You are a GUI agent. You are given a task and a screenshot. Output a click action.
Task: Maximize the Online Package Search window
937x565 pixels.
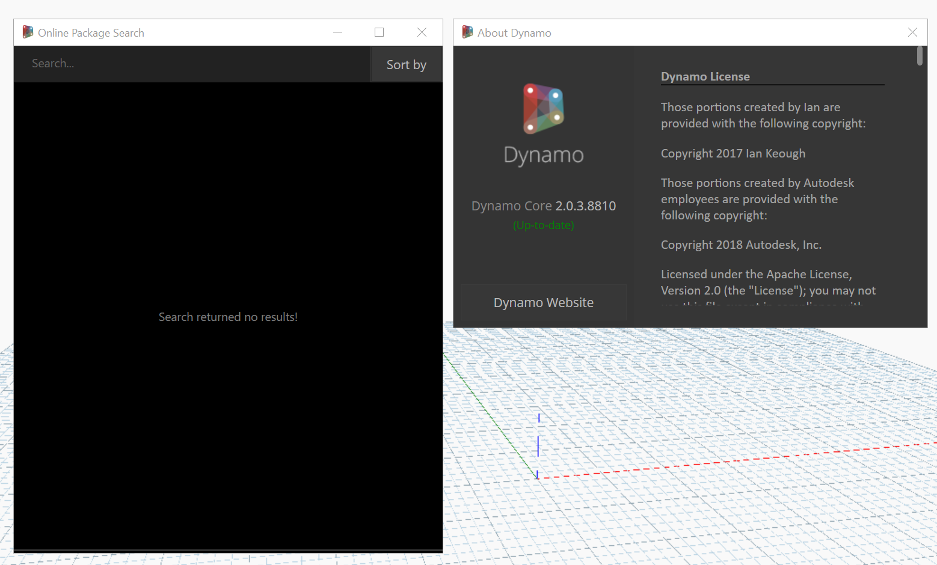379,32
